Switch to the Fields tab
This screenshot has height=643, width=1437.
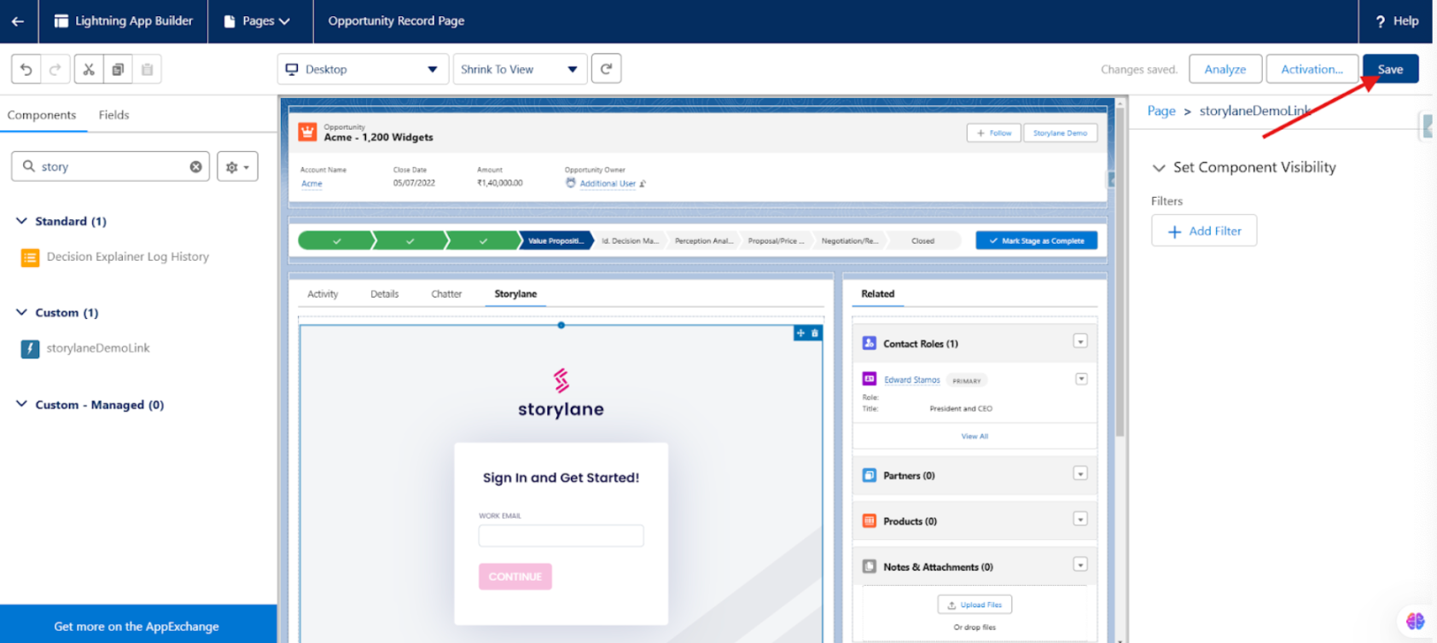pos(113,115)
